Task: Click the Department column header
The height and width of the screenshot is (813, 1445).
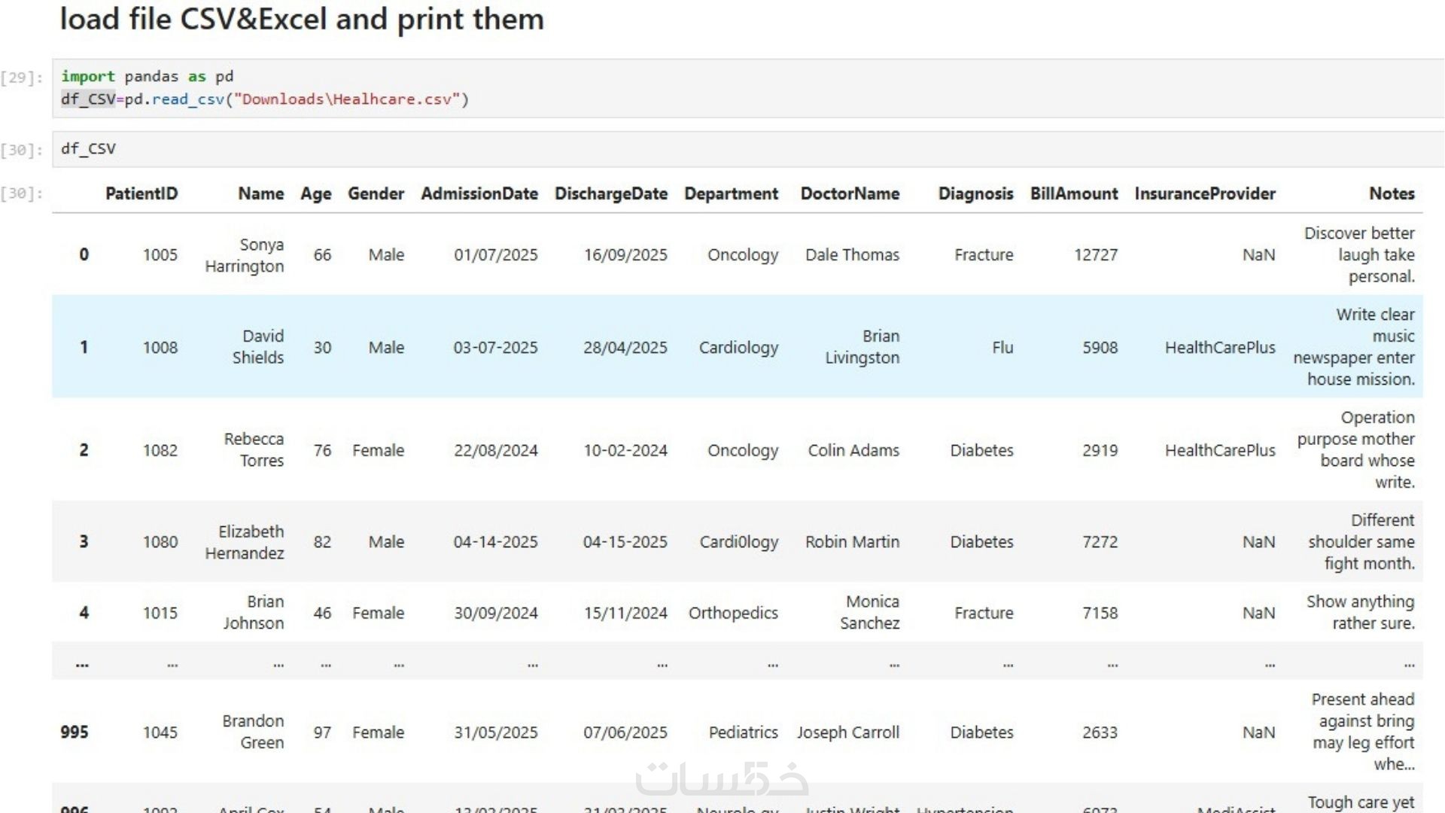Action: click(x=731, y=194)
